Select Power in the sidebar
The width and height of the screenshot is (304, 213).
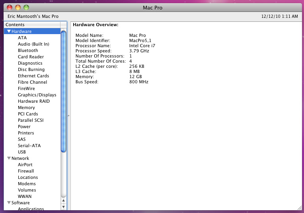click(24, 127)
